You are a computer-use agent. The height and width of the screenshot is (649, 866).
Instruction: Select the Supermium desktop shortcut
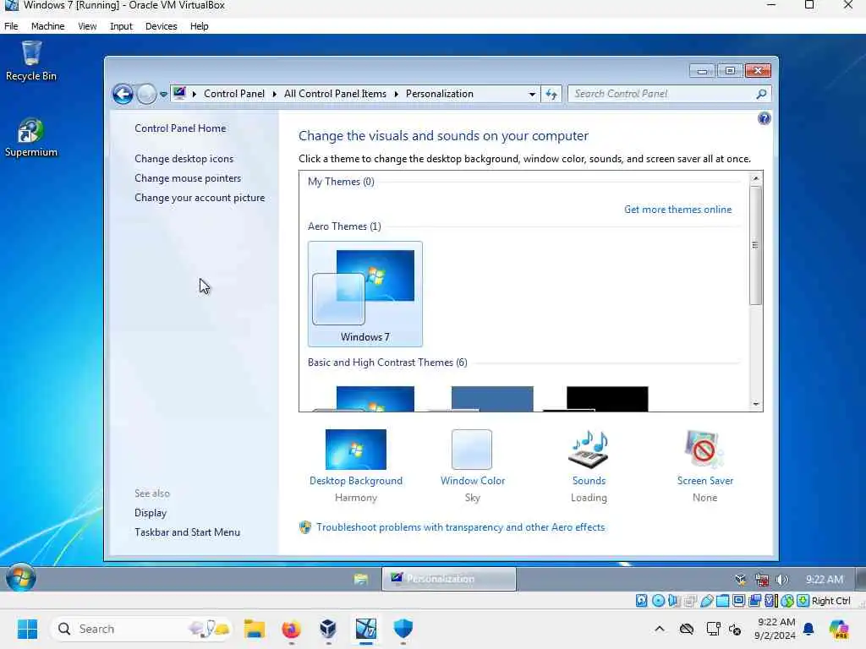point(31,138)
